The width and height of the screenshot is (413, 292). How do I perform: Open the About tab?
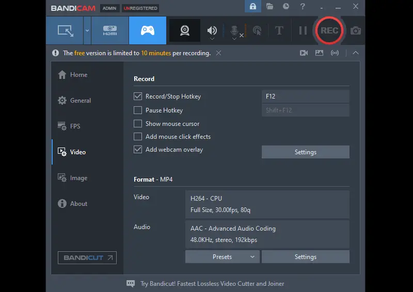pyautogui.click(x=72, y=204)
